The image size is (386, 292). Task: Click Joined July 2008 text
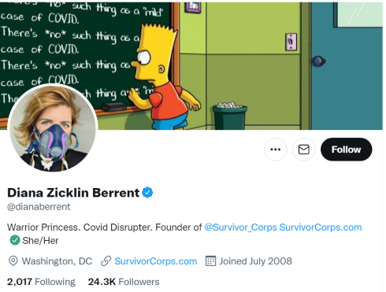tap(255, 261)
